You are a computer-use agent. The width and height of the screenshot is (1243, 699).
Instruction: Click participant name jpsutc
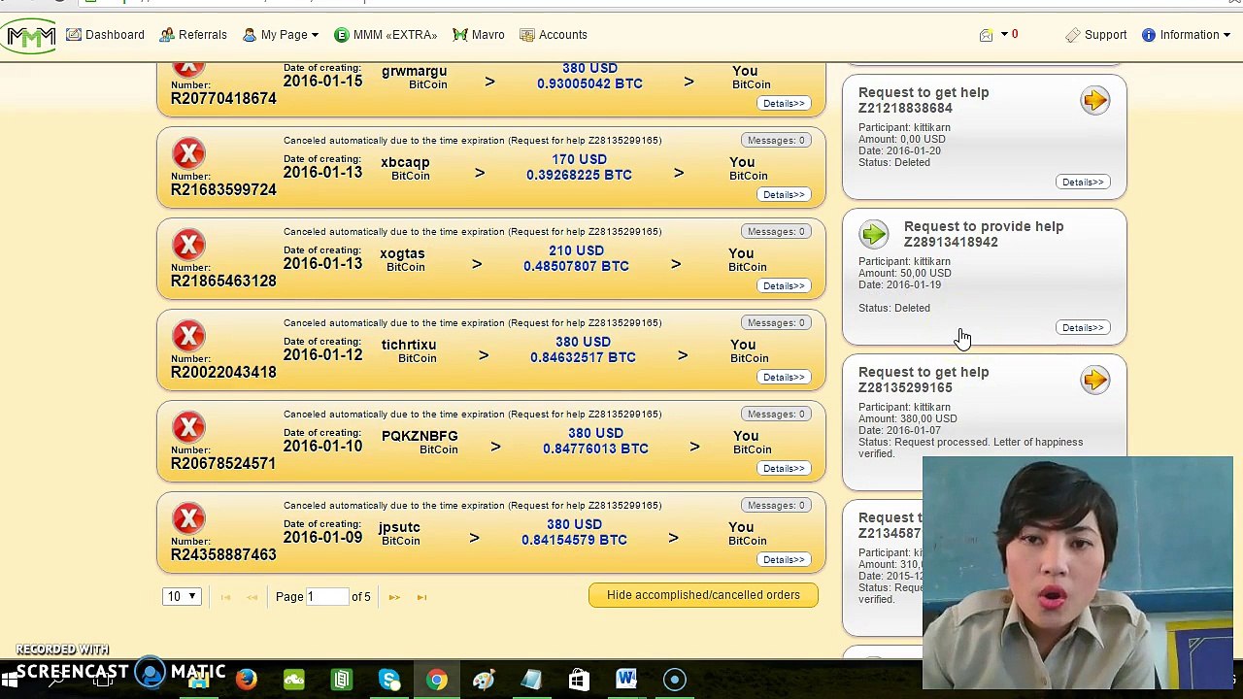pyautogui.click(x=399, y=527)
